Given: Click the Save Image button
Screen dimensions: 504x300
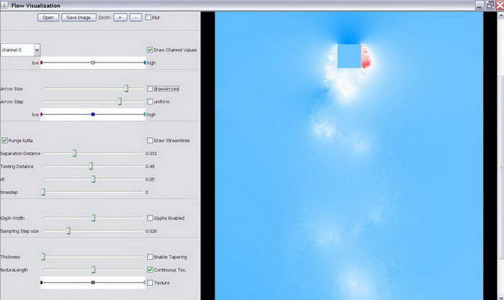Looking at the screenshot, I should pos(78,17).
